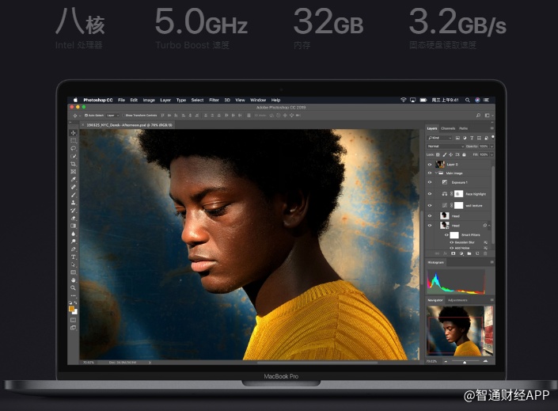The image size is (558, 411).
Task: Open the blend mode Normal dropdown
Action: 444,147
